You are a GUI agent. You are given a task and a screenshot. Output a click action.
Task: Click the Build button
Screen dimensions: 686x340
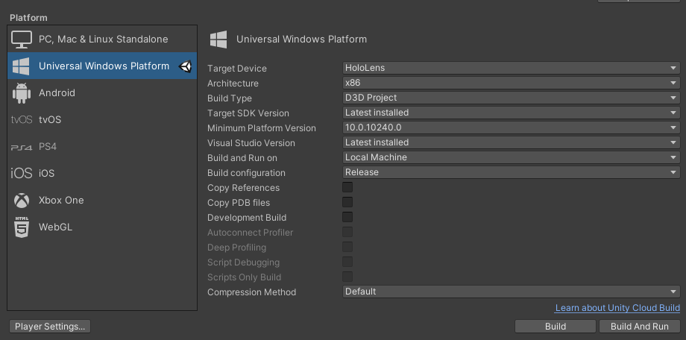coord(556,327)
